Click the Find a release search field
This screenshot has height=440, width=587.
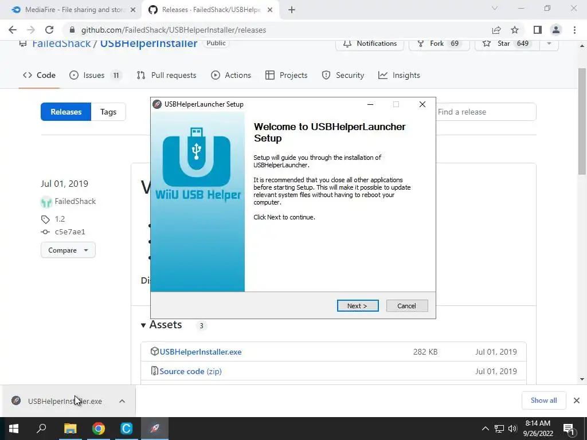click(x=486, y=112)
